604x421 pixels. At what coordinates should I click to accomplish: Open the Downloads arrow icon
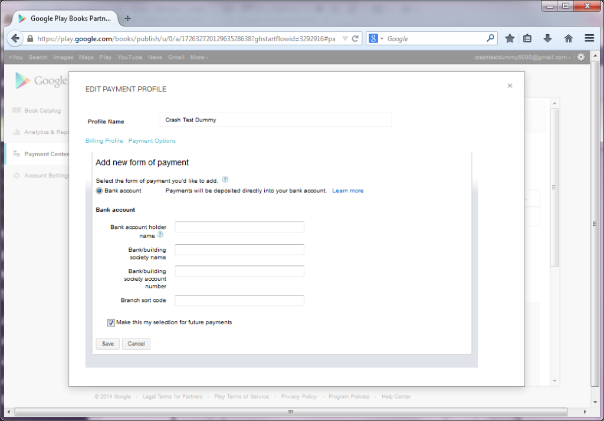point(547,38)
